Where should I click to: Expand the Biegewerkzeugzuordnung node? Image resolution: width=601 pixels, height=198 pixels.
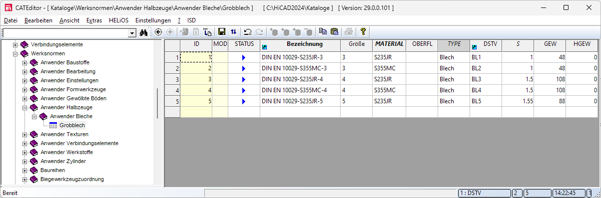[x=25, y=180]
